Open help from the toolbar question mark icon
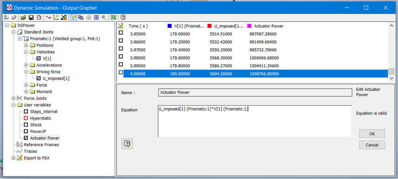 click(123, 18)
